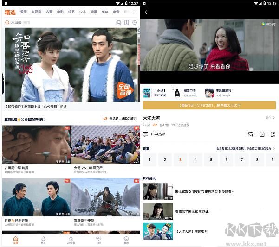This screenshot has width=279, height=247.
Task: Click the search input field
Action: click(58, 23)
